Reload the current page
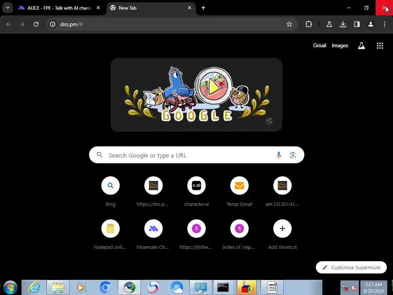The height and width of the screenshot is (295, 393). tap(36, 24)
